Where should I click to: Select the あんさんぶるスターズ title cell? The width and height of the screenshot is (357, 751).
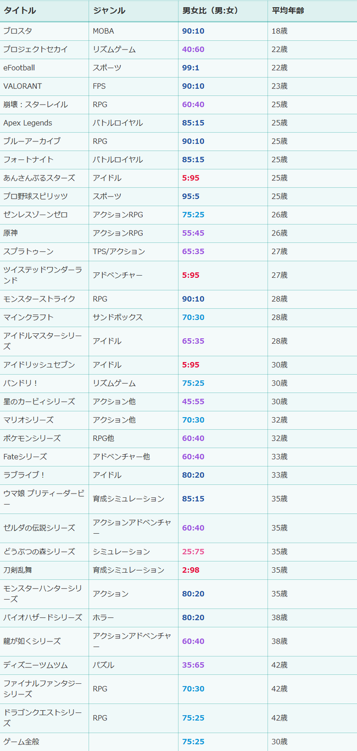tap(44, 178)
